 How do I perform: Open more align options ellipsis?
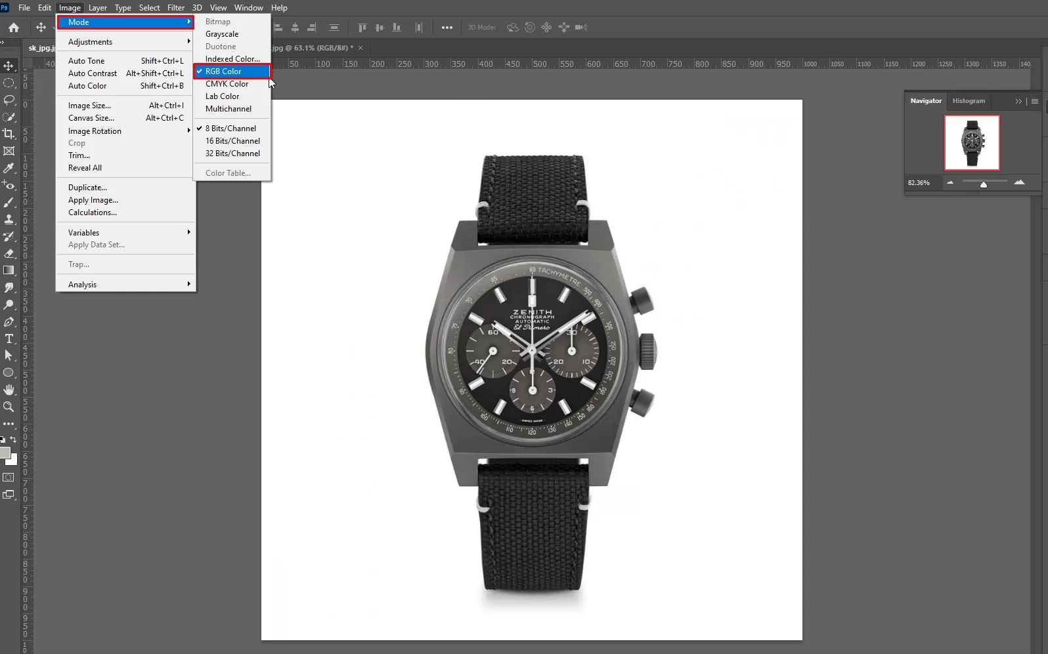coord(447,28)
